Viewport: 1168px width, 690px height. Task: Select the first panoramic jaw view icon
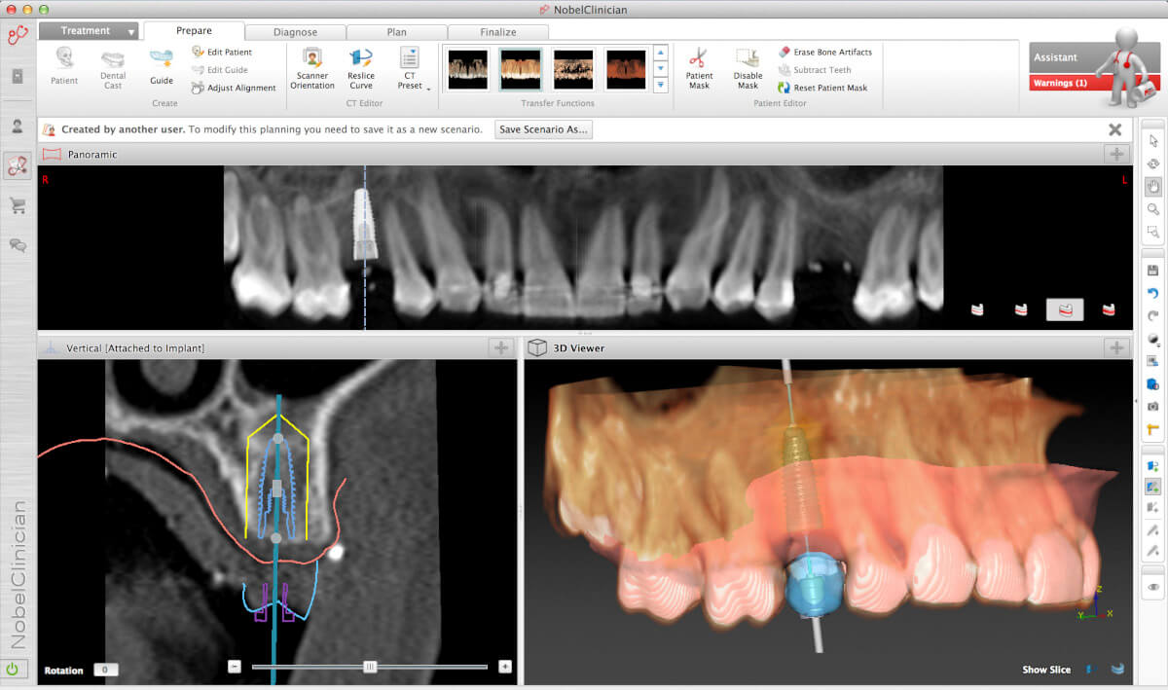click(978, 309)
